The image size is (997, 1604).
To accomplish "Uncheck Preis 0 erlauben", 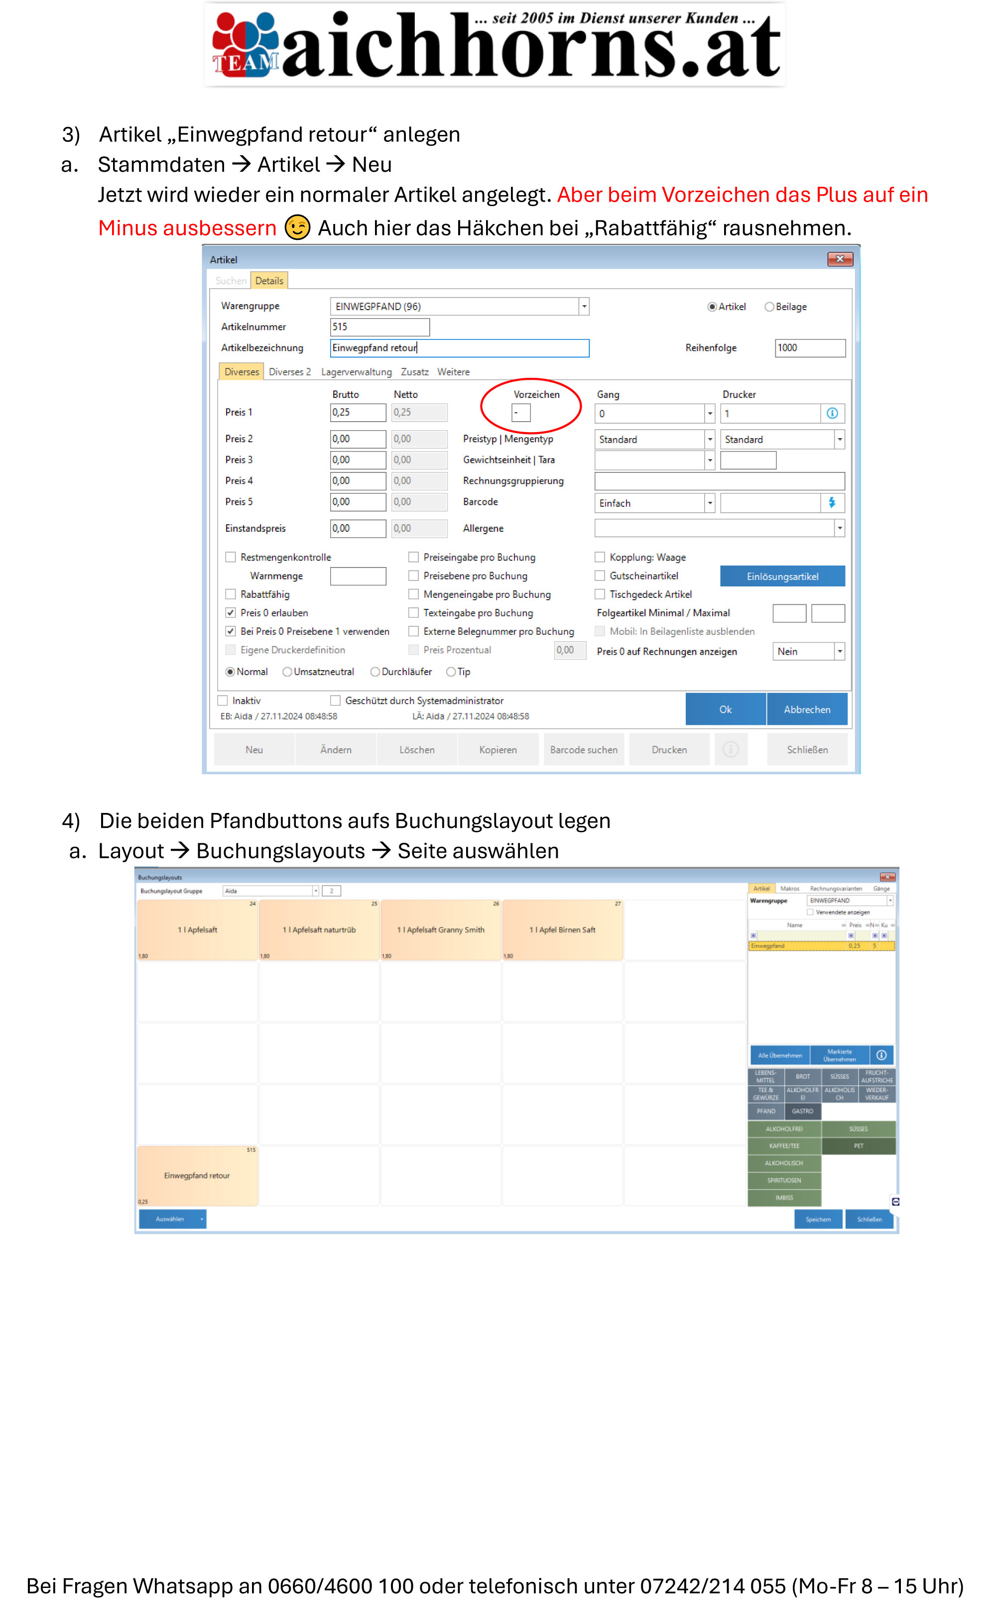I will tap(231, 613).
